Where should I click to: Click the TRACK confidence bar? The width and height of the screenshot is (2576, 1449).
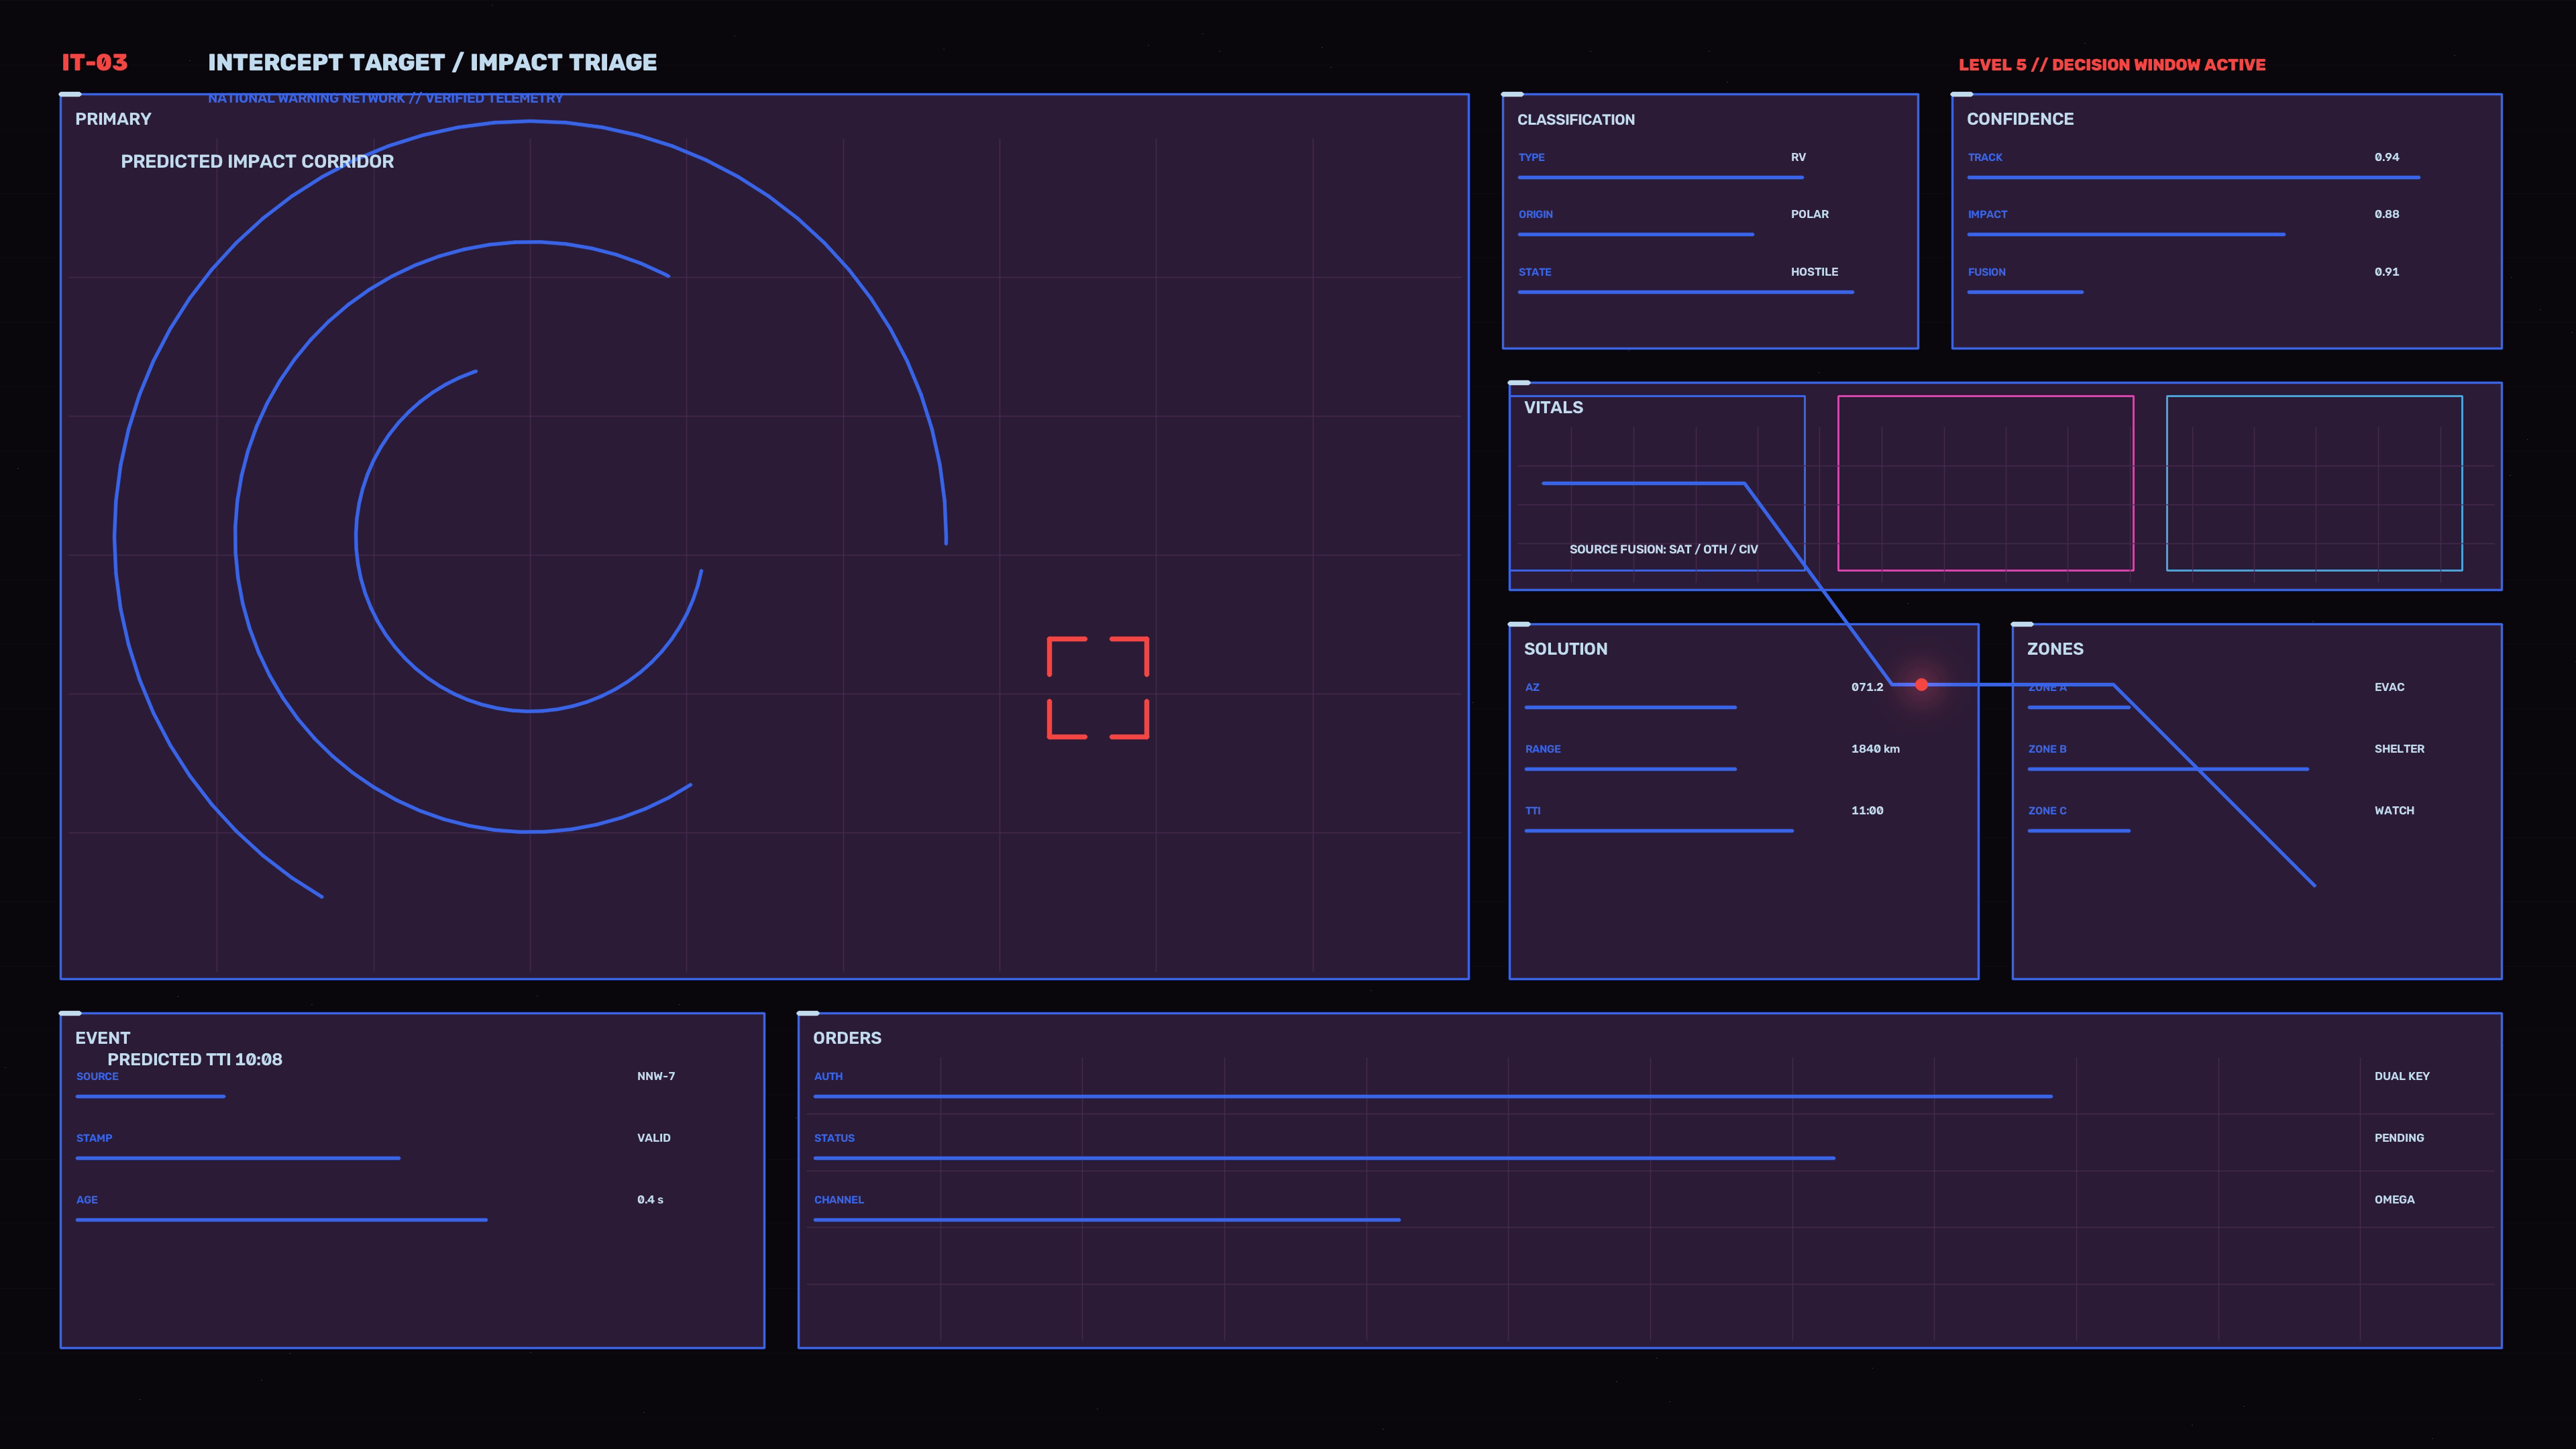click(2193, 177)
